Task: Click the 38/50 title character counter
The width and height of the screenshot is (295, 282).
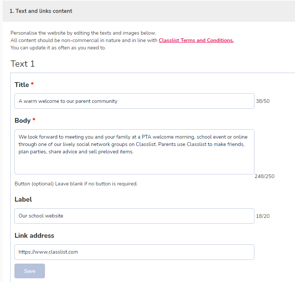Action: (263, 101)
